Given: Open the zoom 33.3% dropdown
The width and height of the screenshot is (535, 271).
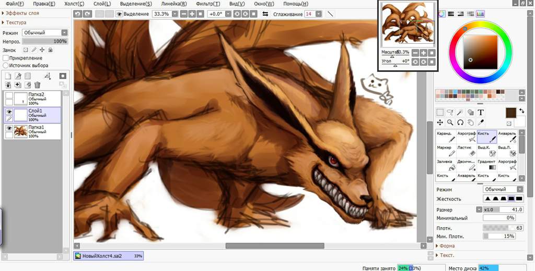Looking at the screenshot, I should (175, 14).
